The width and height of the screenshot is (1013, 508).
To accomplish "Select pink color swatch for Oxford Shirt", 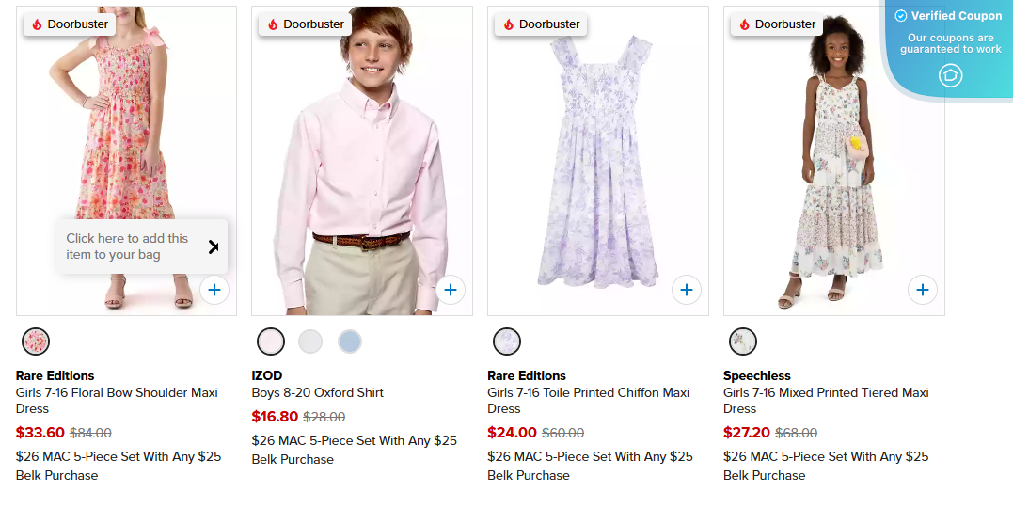I will (x=271, y=341).
